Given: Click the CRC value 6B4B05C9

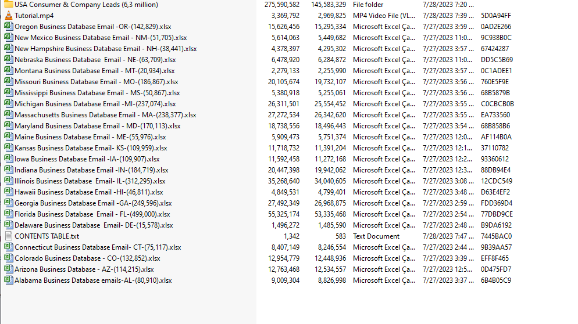Looking at the screenshot, I should tap(496, 280).
